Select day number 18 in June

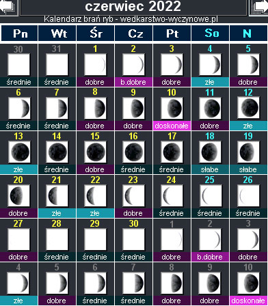(x=210, y=136)
